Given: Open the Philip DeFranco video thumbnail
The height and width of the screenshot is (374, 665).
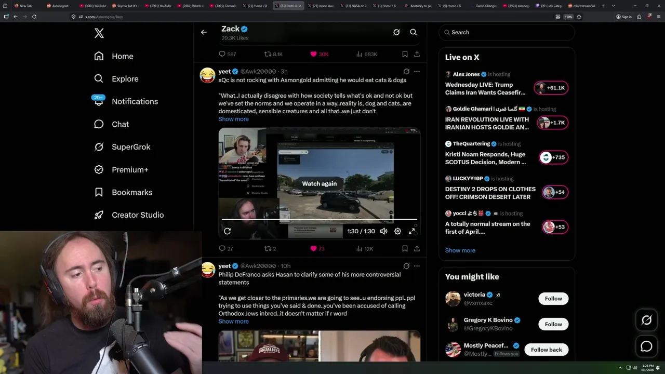Looking at the screenshot, I should [x=320, y=345].
